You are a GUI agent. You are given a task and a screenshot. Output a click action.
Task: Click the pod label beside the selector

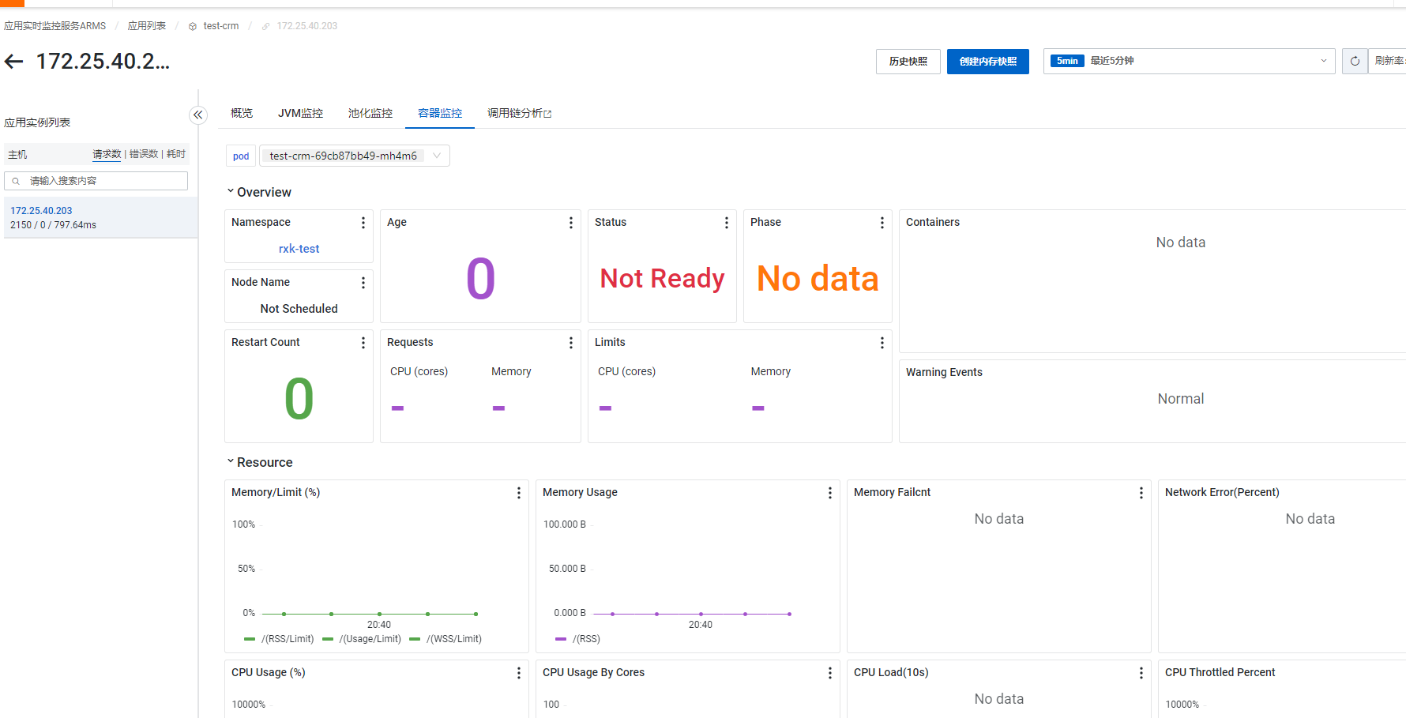241,156
